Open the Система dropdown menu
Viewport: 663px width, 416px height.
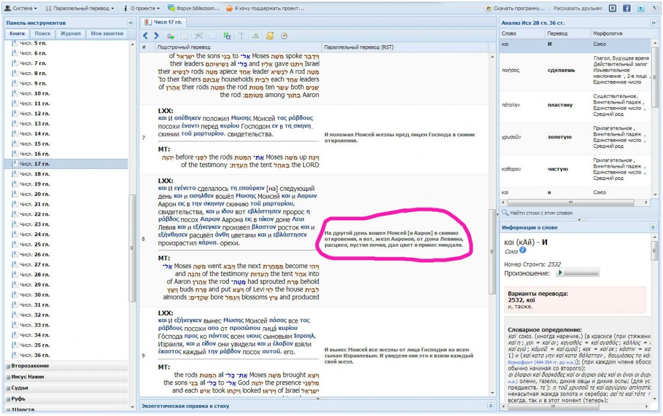[21, 8]
